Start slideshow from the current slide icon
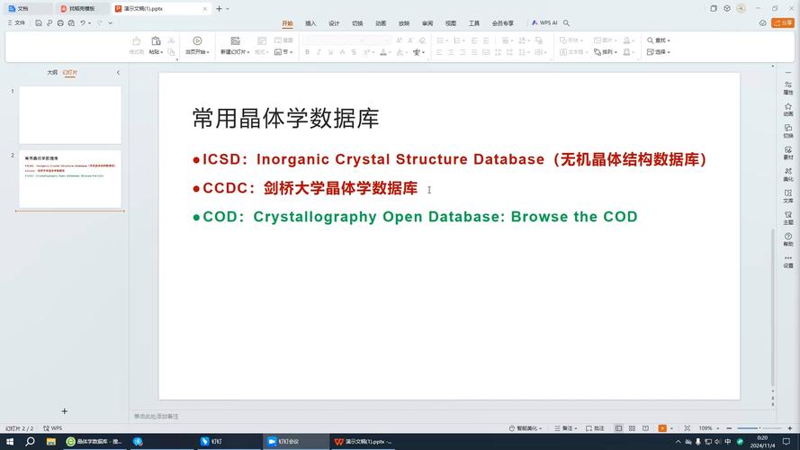The width and height of the screenshot is (800, 450). pyautogui.click(x=197, y=40)
